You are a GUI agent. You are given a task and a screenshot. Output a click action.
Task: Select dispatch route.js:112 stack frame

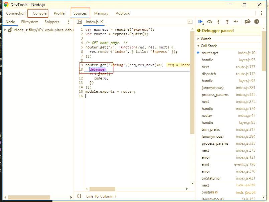coord(228,74)
